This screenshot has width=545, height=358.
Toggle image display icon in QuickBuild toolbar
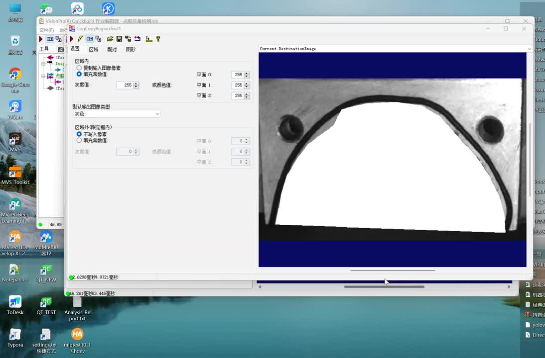tap(50, 39)
